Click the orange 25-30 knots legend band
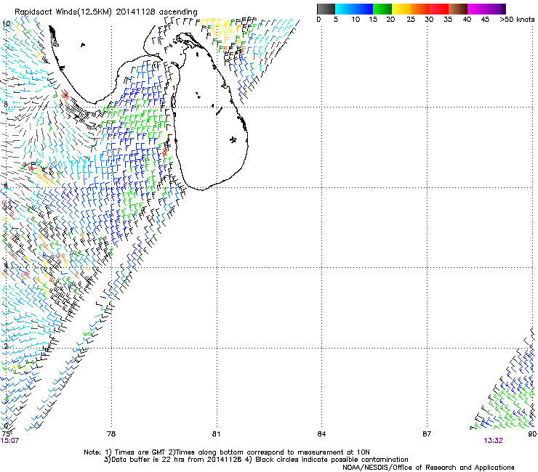 point(420,9)
